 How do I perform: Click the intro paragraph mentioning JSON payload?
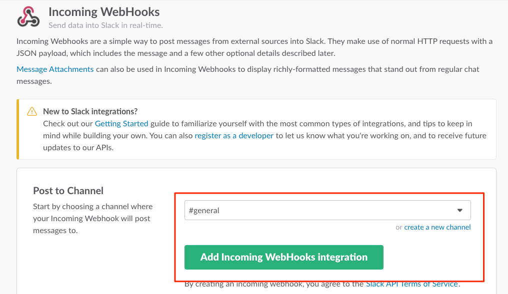tap(254, 47)
